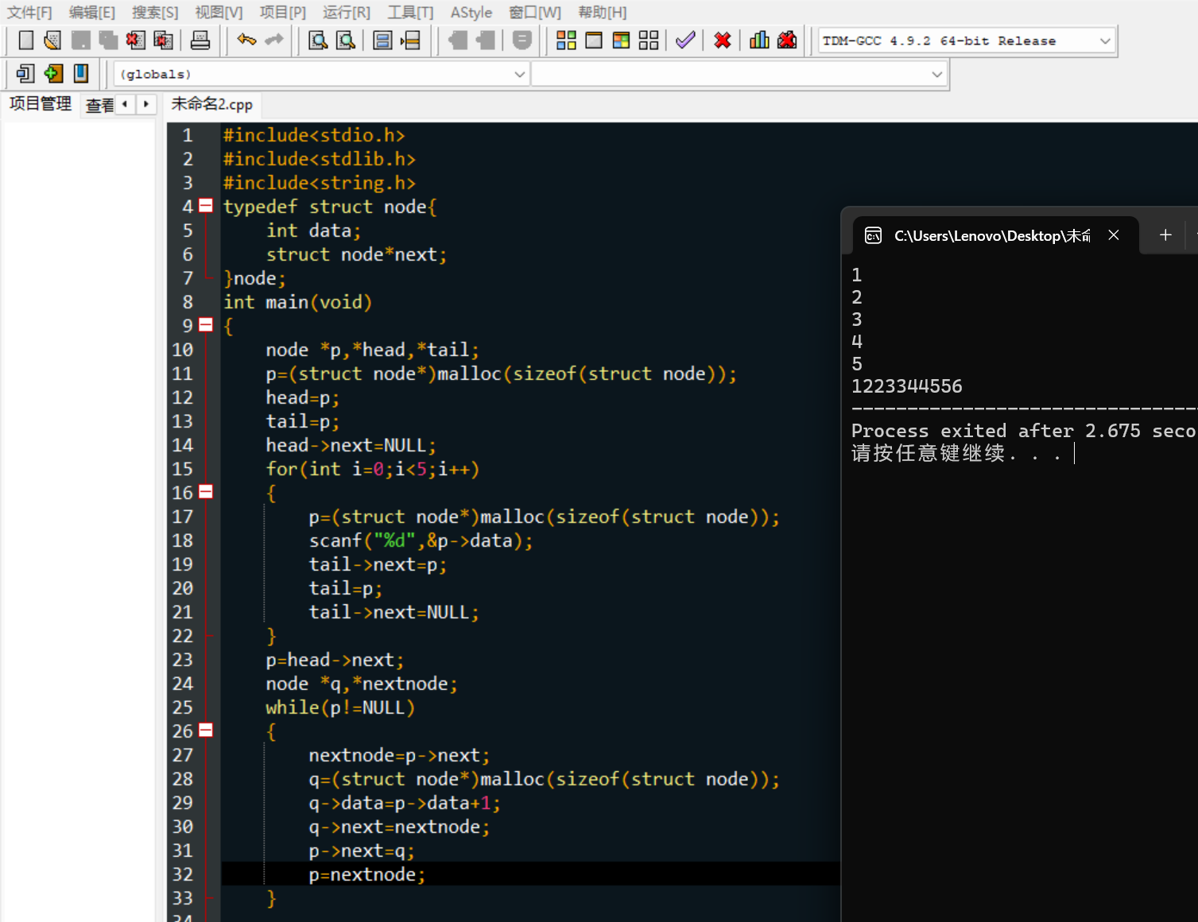The height and width of the screenshot is (922, 1198).
Task: Open the 项目[P] menu
Action: pos(282,13)
